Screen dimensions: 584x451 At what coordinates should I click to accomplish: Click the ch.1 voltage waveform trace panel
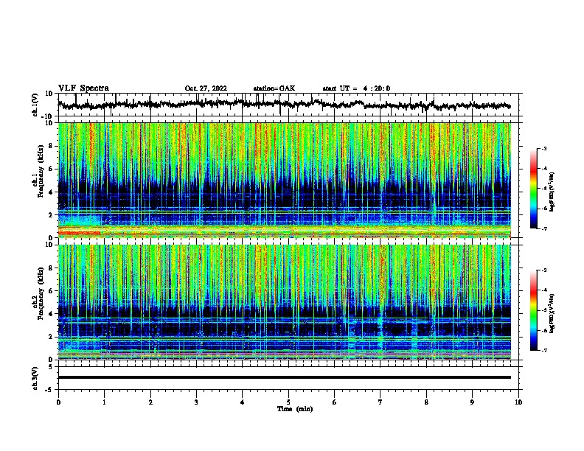point(290,105)
